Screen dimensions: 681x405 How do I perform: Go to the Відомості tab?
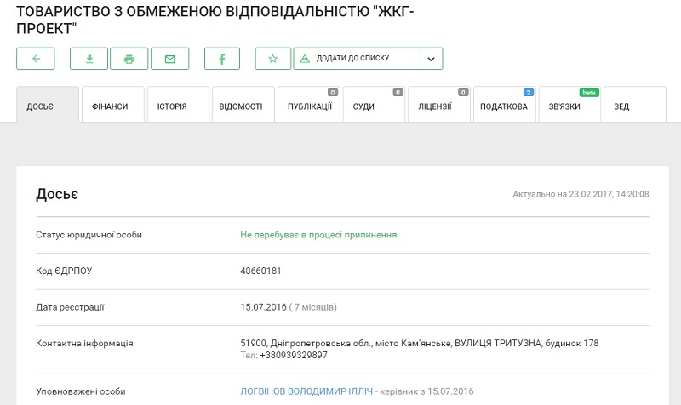tap(243, 105)
